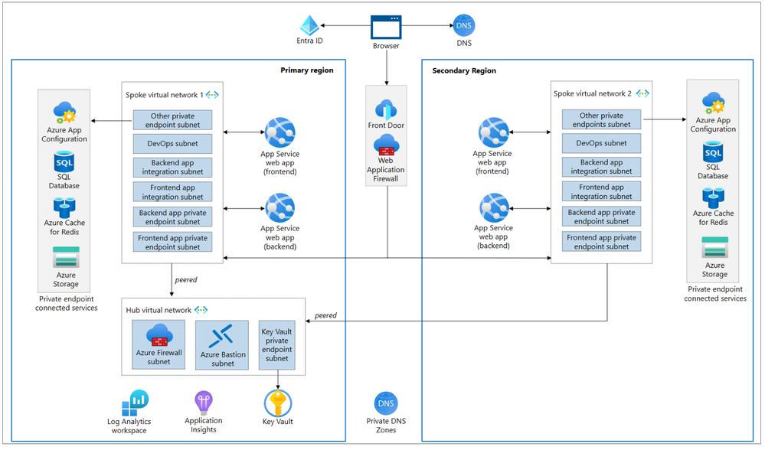Select the Browser window icon
This screenshot has width=765, height=450.
click(x=386, y=28)
